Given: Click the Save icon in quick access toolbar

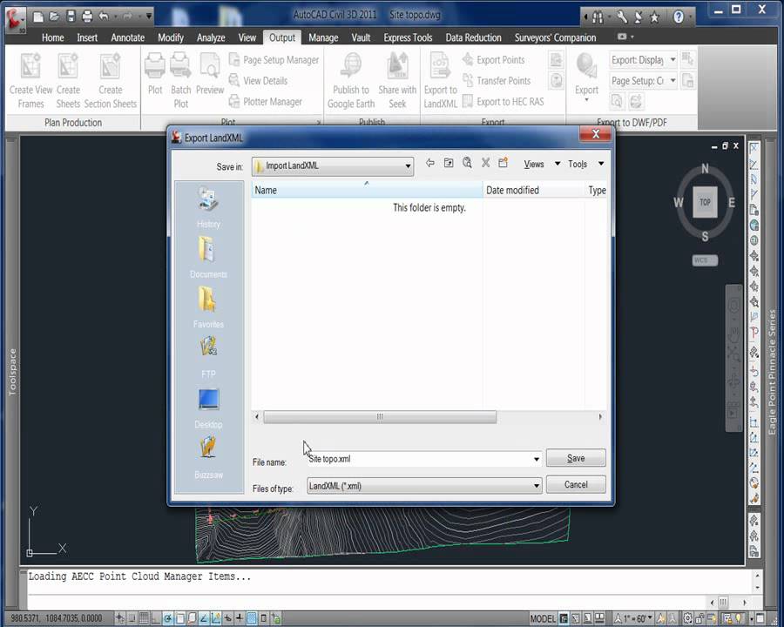Looking at the screenshot, I should pos(71,17).
